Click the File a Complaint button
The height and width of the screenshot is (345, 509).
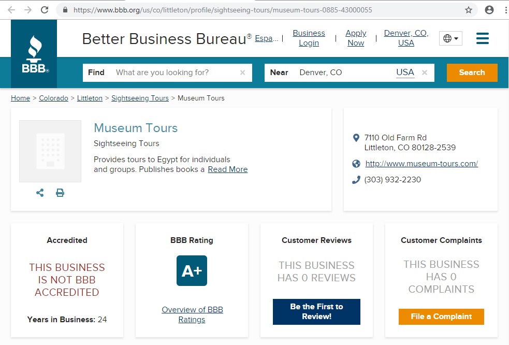pos(441,317)
